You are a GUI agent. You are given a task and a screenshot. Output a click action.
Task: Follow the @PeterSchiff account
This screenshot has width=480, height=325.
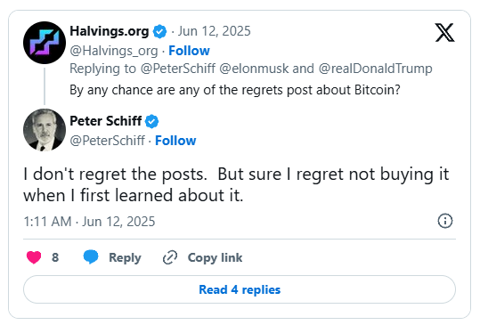tap(175, 141)
